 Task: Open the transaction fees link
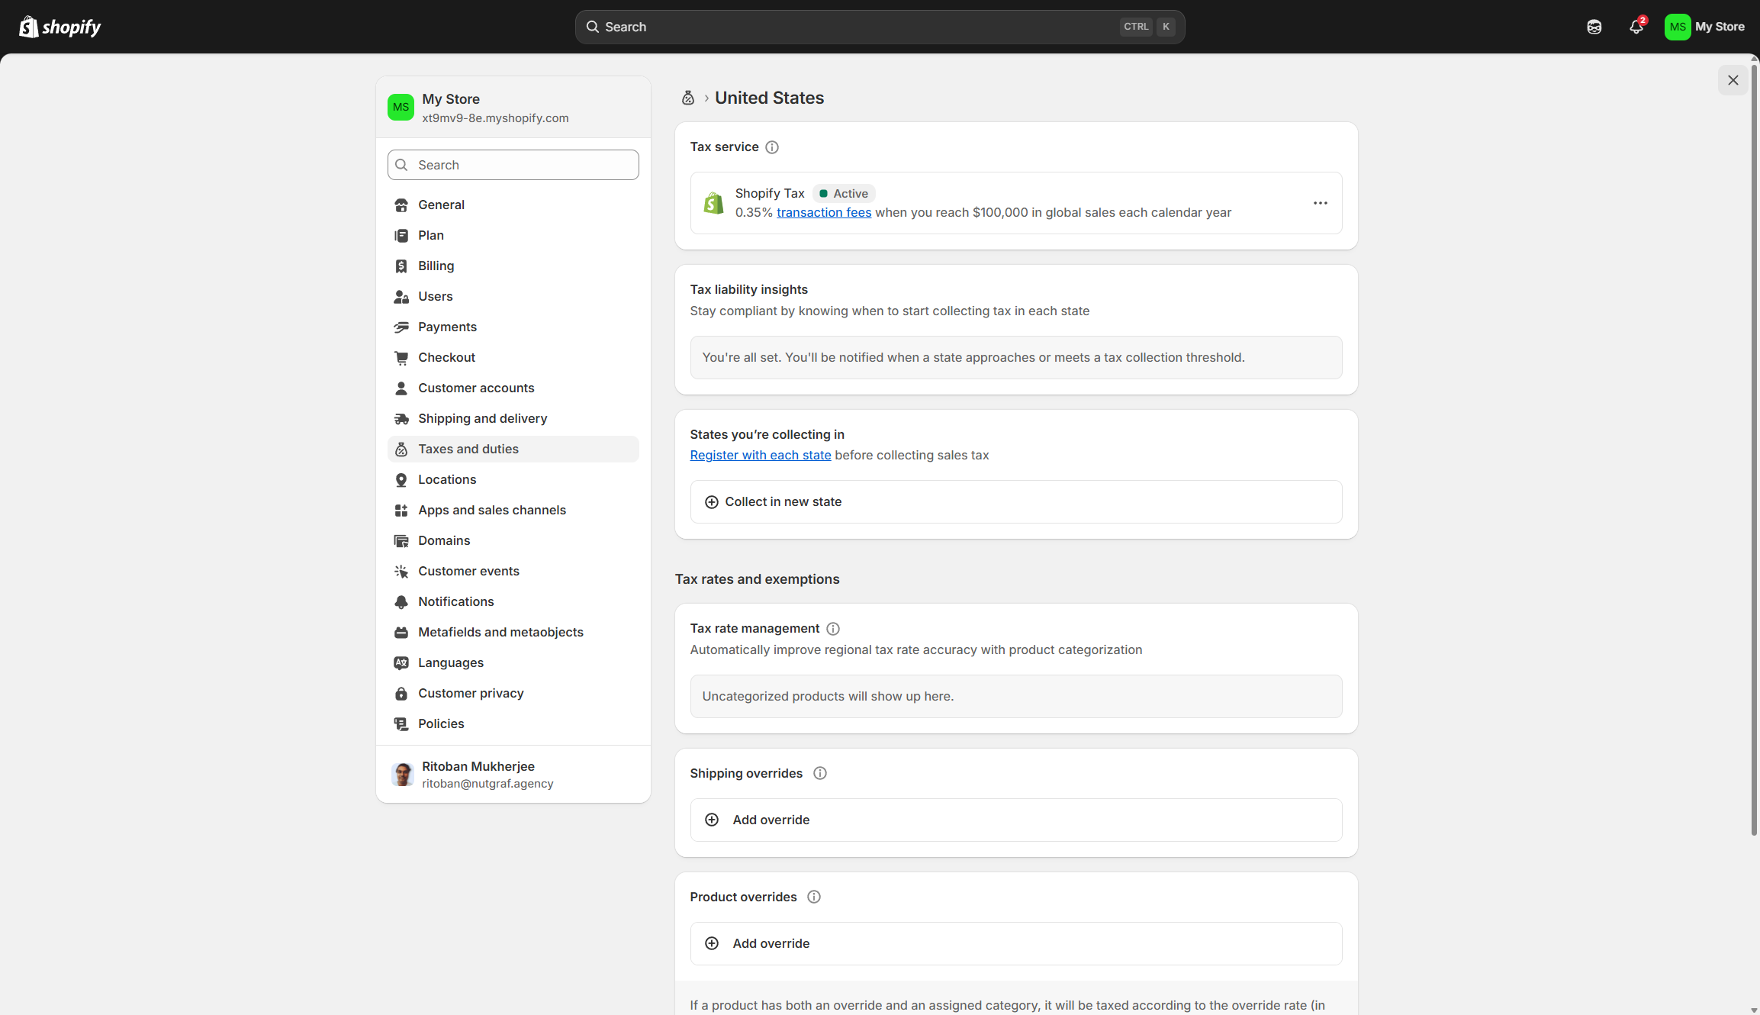pos(824,212)
